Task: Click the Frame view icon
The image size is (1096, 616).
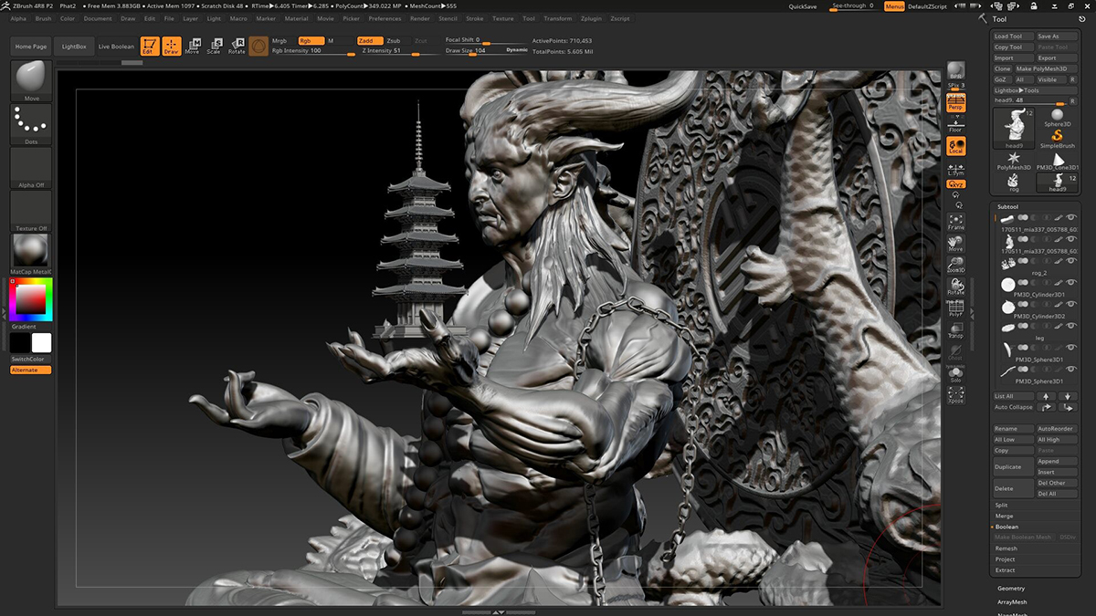Action: 955,222
